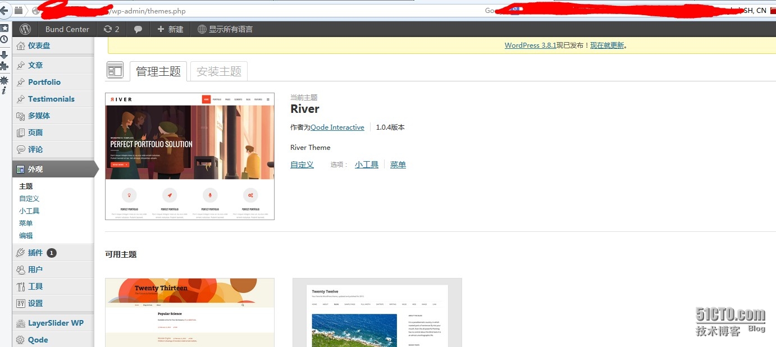The image size is (776, 347).
Task: Select 菜单 in the appearance submenu
Action: [x=26, y=223]
